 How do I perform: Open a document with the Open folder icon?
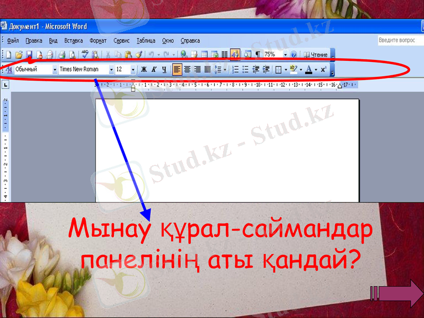(x=19, y=54)
